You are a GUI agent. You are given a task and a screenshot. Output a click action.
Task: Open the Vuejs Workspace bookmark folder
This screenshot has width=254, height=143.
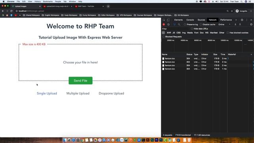click(x=69, y=15)
